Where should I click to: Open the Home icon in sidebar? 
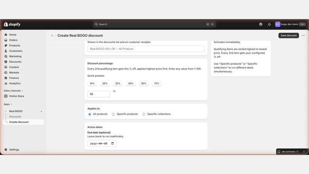pyautogui.click(x=6, y=34)
